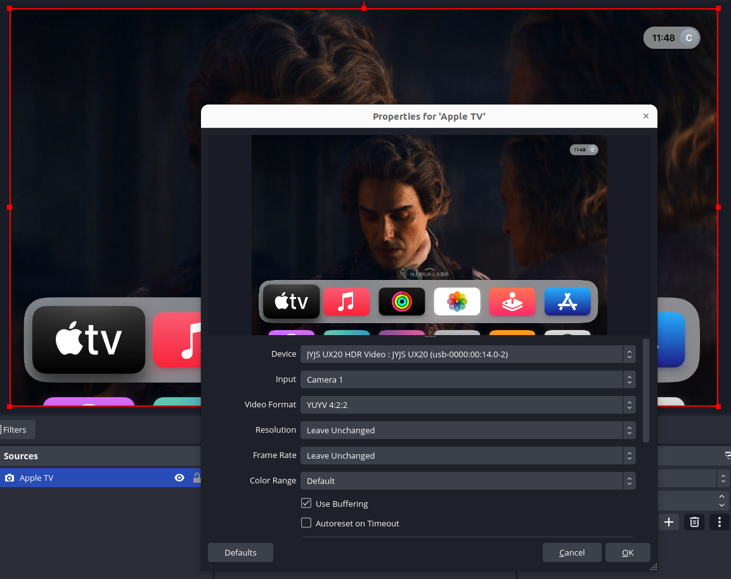Hide the Apple TV source with eye icon
The width and height of the screenshot is (731, 579).
click(179, 478)
